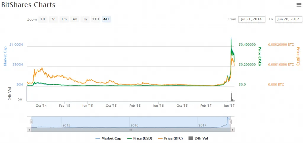This screenshot has height=143, width=303.
Task: Click the 2016 navigator year label
Action: click(x=135, y=125)
